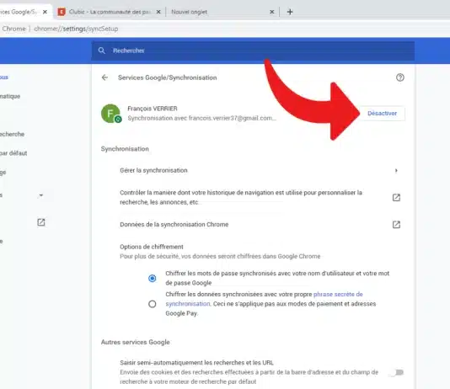This screenshot has height=389, width=450.
Task: Click the François VERRIER green avatar
Action: pyautogui.click(x=110, y=113)
